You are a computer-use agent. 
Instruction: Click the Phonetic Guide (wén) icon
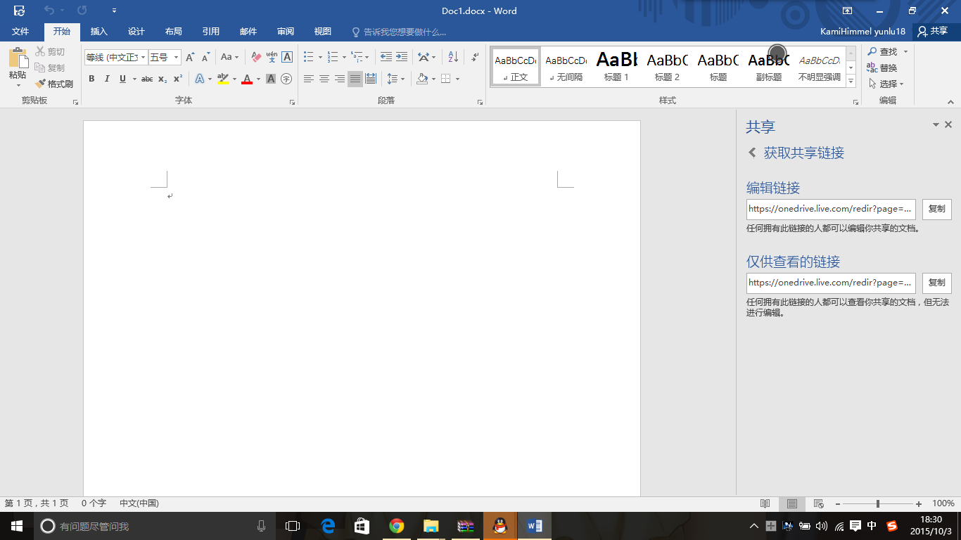tap(272, 57)
